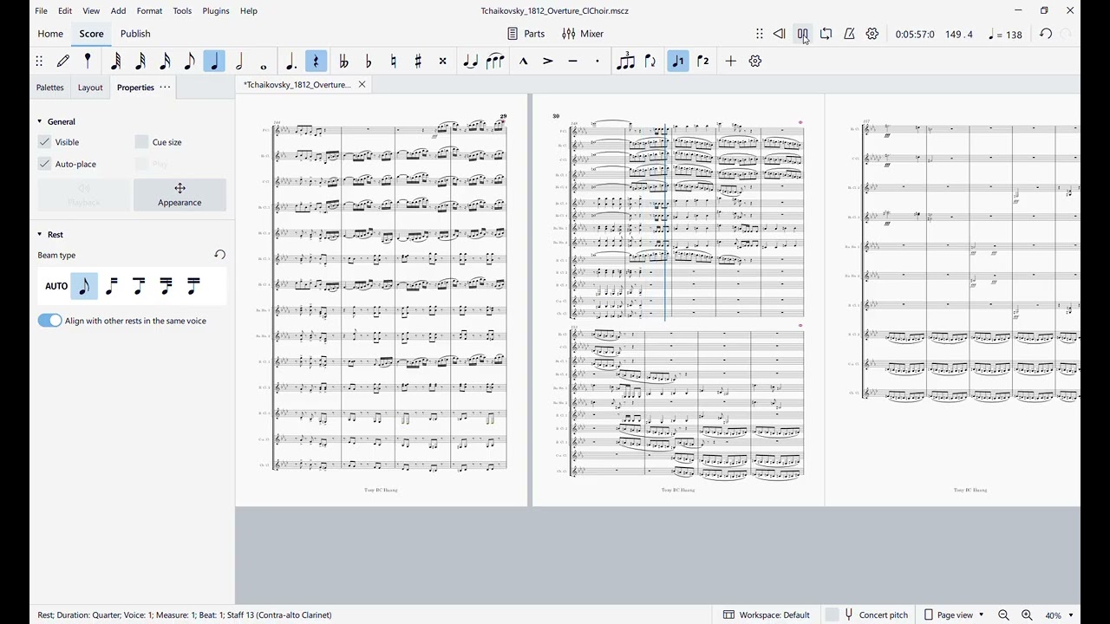Image resolution: width=1110 pixels, height=624 pixels.
Task: Apply double sharp accidental
Action: pyautogui.click(x=443, y=62)
